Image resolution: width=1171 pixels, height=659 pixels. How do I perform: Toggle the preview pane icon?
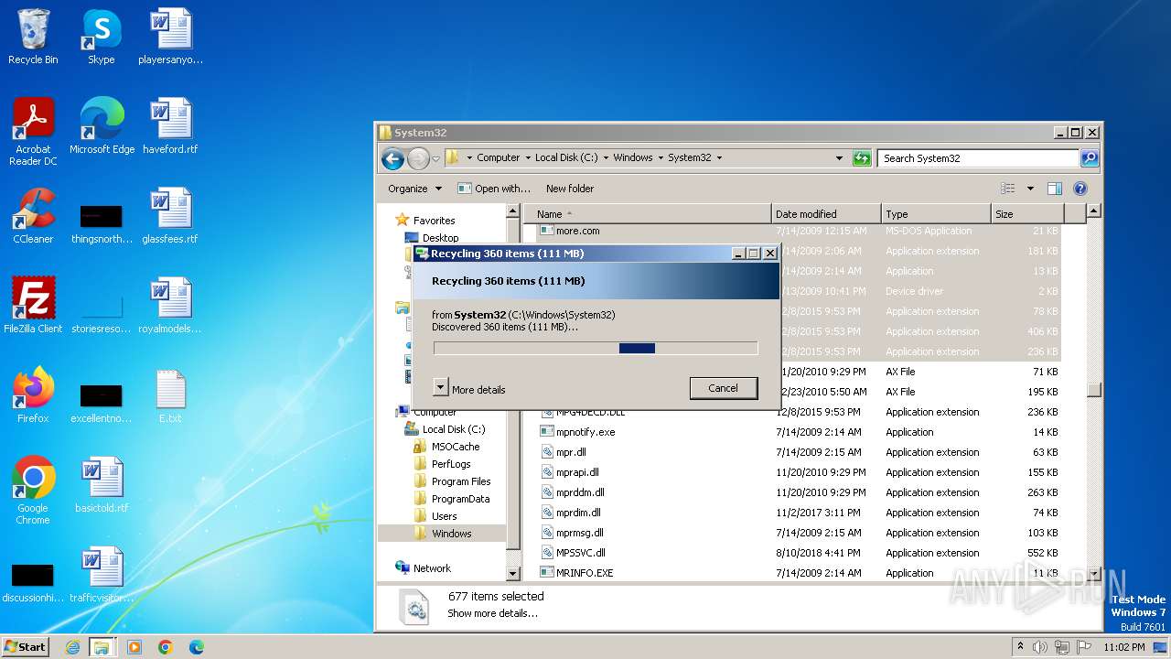[1054, 189]
